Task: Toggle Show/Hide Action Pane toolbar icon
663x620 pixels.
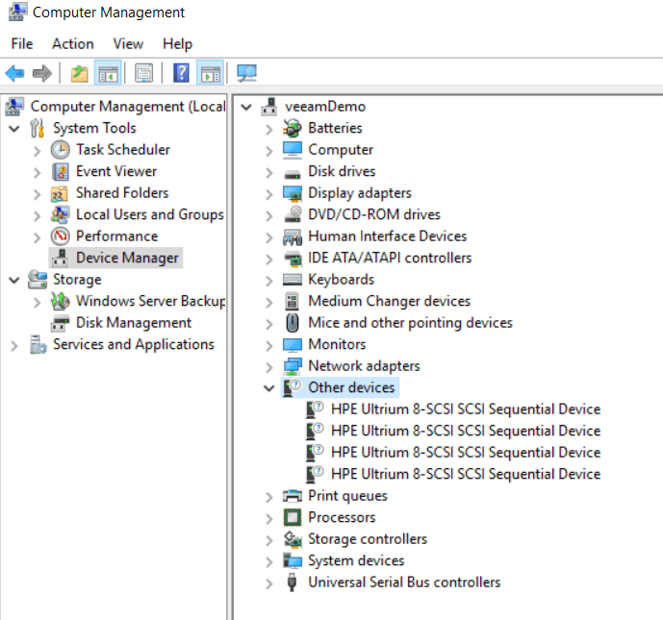Action: (210, 73)
